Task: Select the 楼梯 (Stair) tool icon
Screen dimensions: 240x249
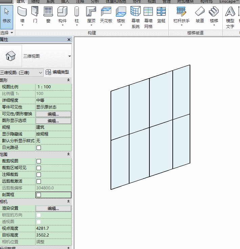Action: [x=214, y=11]
